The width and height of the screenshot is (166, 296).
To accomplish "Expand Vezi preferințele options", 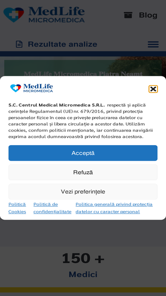I will tap(83, 192).
